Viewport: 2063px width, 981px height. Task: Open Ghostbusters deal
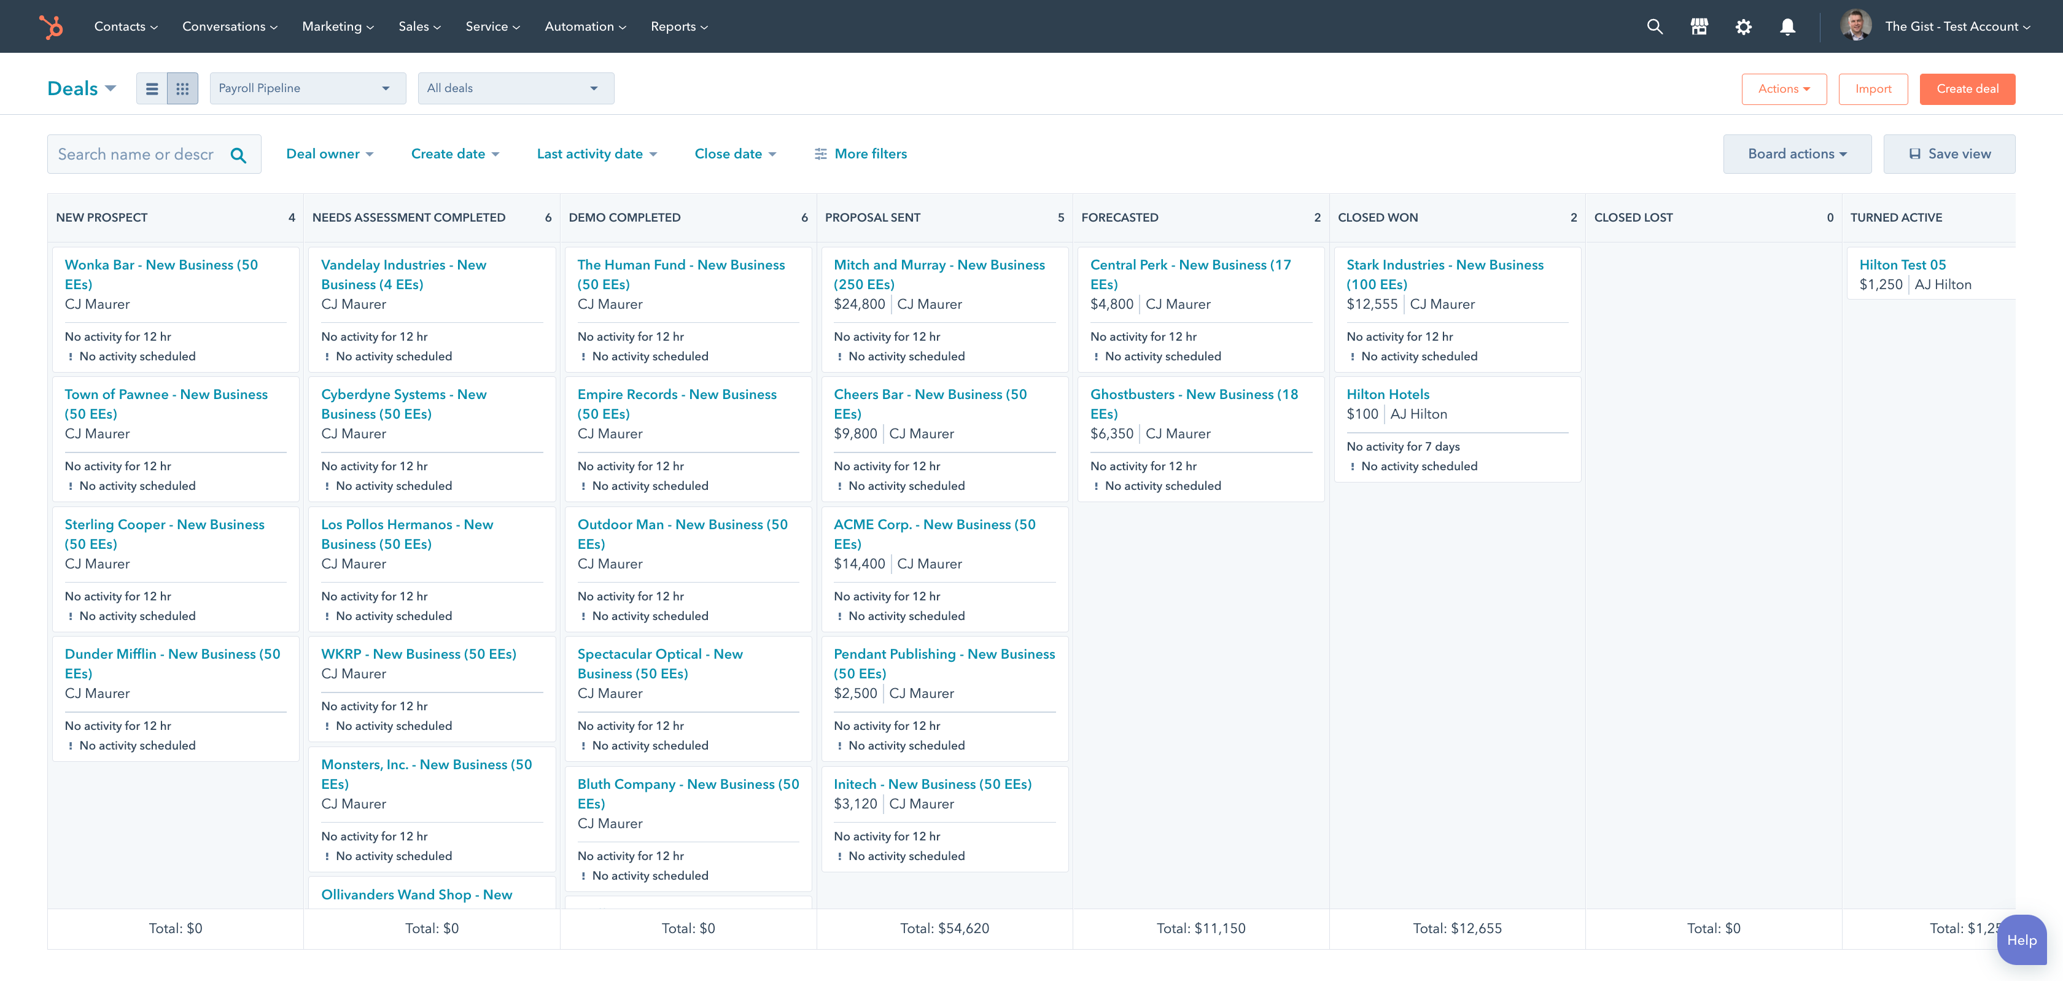(1194, 403)
